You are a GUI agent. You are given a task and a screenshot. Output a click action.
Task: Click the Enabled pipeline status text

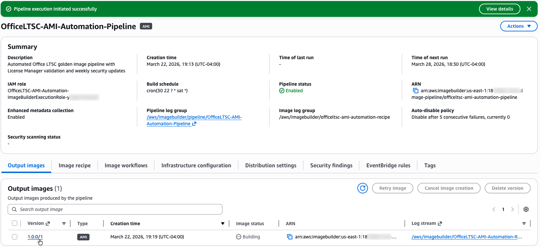click(294, 91)
